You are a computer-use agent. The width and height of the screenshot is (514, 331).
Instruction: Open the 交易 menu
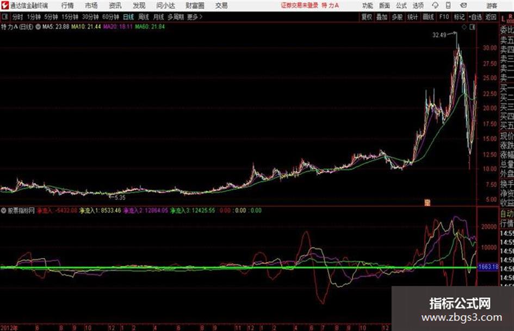click(x=221, y=5)
